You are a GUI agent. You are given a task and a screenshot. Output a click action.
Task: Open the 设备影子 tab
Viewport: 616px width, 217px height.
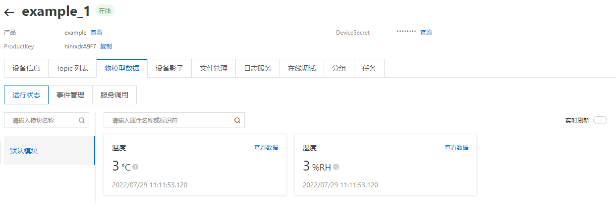pos(169,68)
